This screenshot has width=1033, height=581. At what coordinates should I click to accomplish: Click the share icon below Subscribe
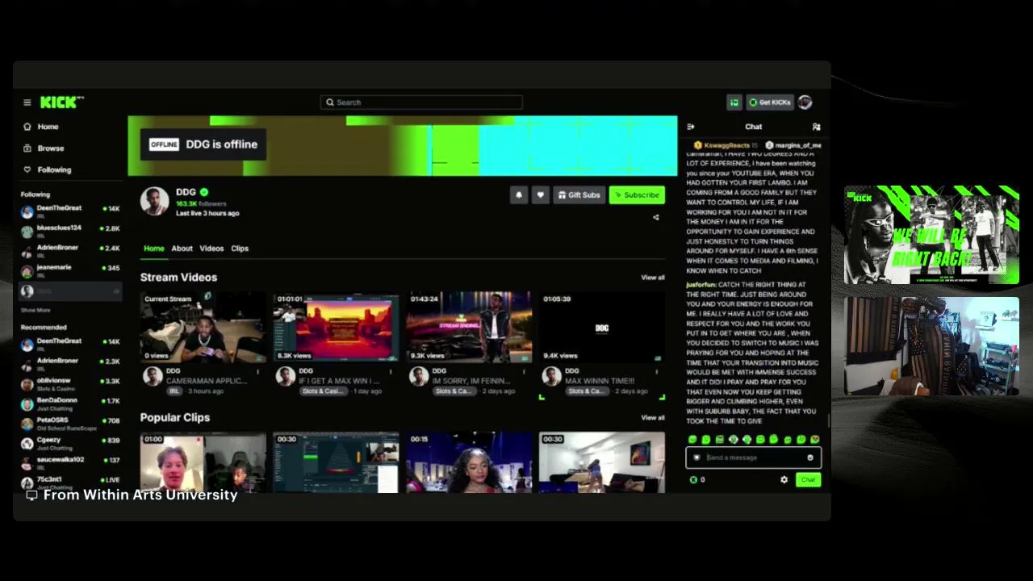tap(655, 217)
